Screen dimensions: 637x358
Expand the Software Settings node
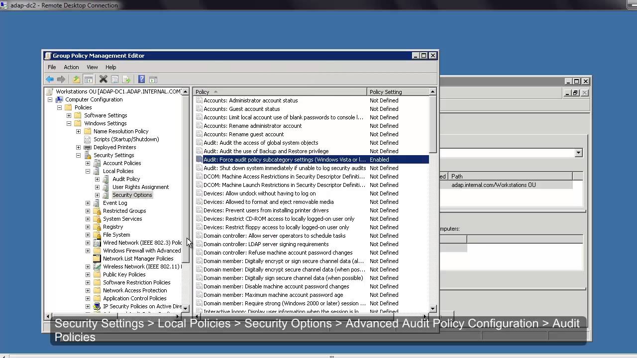click(x=69, y=115)
